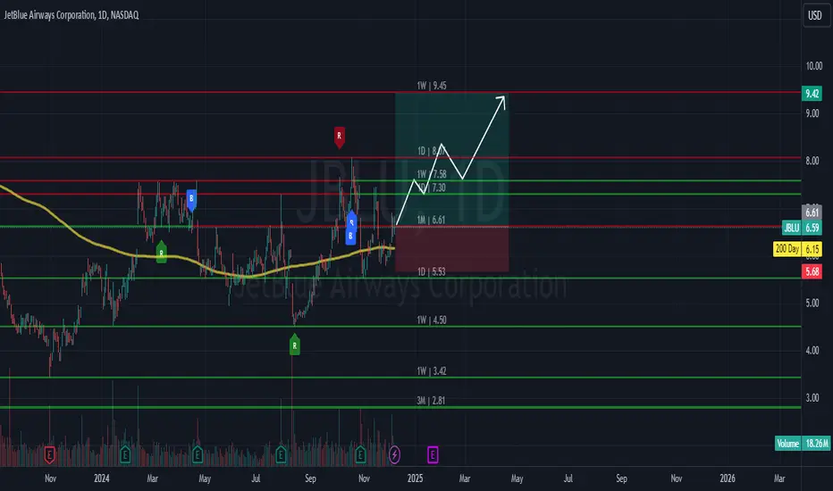Screen dimensions: 833x491
Task: Click the USD currency button
Action: point(815,15)
